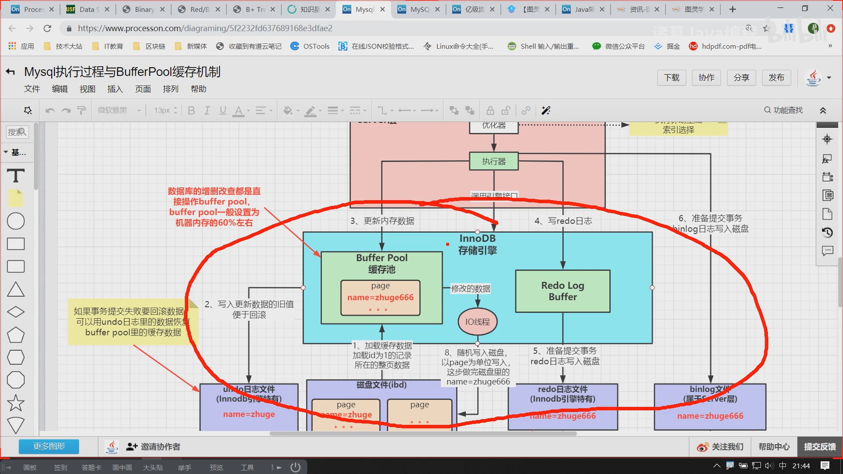This screenshot has height=474, width=843.
Task: Click the shape search field
Action: pyautogui.click(x=18, y=132)
